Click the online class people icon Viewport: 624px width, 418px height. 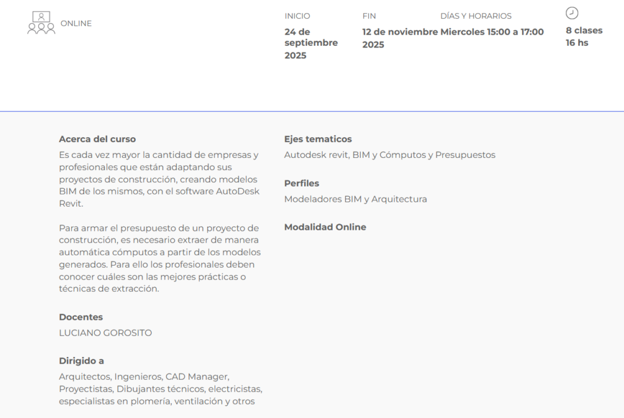click(41, 23)
